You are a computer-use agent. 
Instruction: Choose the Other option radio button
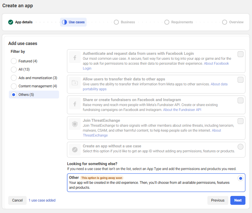241,178
